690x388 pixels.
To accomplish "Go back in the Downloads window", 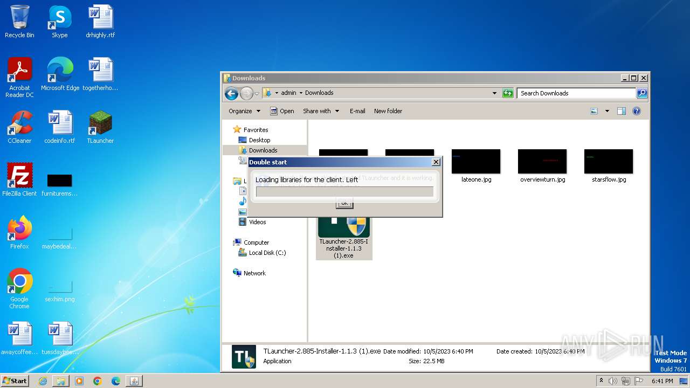I will coord(231,93).
